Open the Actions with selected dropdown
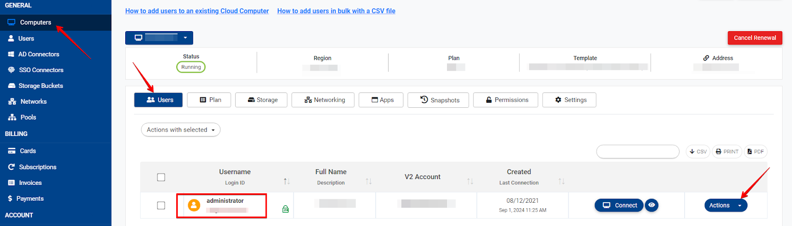 [x=181, y=130]
